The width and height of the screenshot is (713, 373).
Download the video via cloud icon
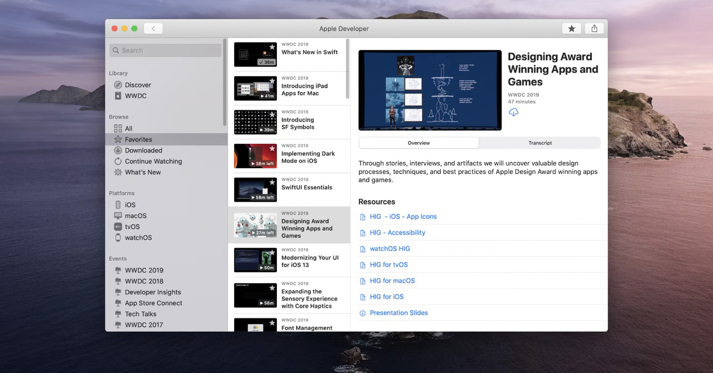[x=513, y=112]
